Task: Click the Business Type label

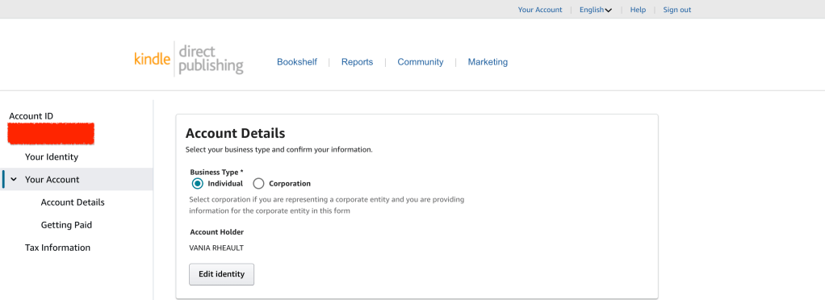Action: [x=216, y=172]
